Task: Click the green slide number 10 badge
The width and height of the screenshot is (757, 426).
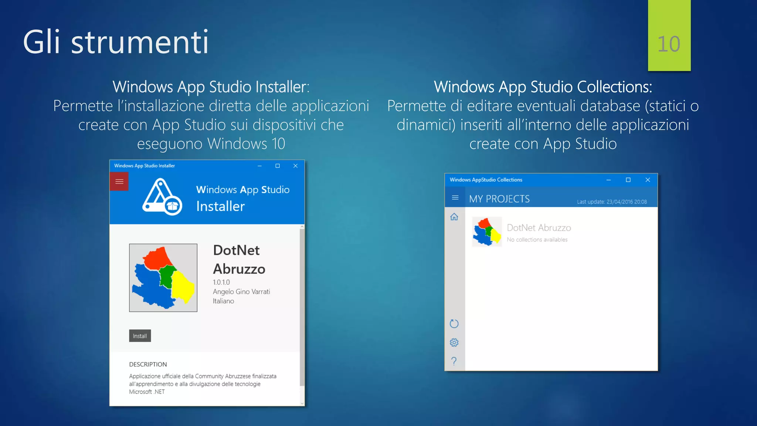Action: pos(669,35)
